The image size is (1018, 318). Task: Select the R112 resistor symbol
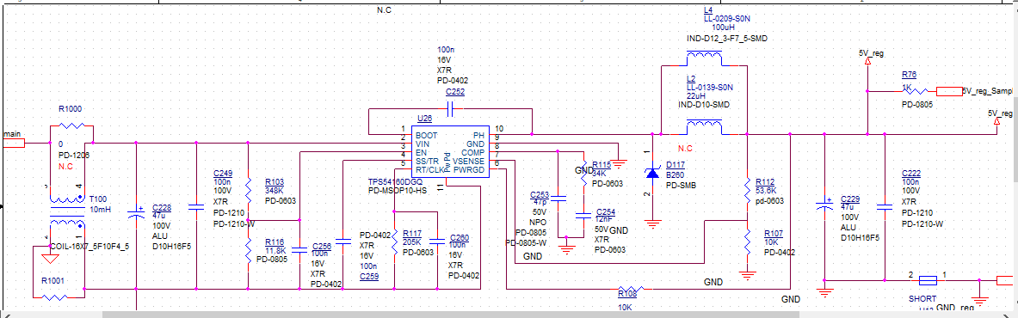(747, 190)
